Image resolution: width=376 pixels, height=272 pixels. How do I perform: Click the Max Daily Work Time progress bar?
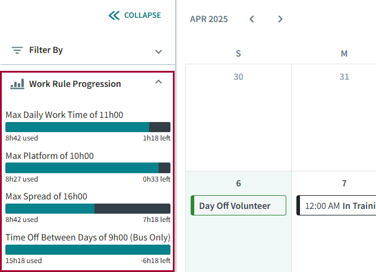88,127
